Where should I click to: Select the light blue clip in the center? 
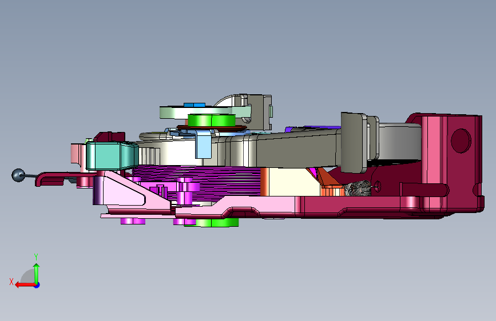203,145
